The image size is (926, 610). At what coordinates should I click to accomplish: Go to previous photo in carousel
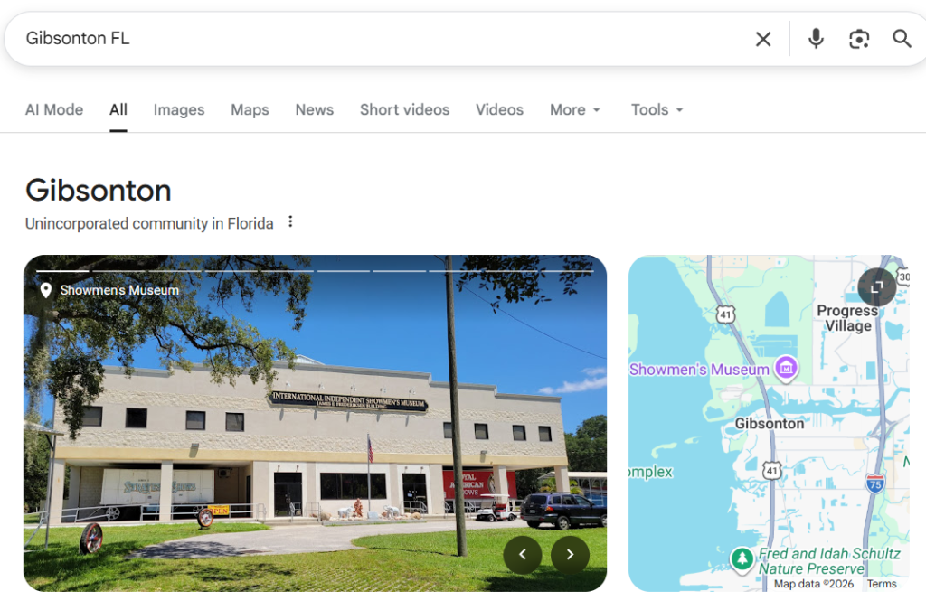(522, 555)
